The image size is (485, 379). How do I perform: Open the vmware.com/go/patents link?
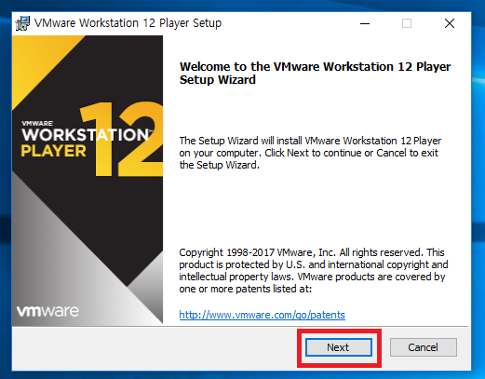(262, 315)
